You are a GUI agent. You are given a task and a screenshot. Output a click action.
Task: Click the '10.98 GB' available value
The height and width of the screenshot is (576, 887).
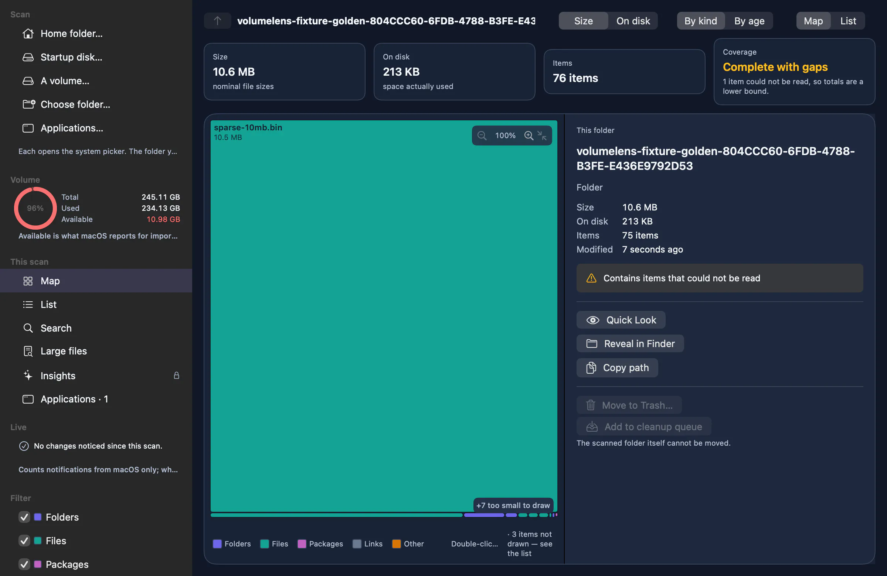163,219
